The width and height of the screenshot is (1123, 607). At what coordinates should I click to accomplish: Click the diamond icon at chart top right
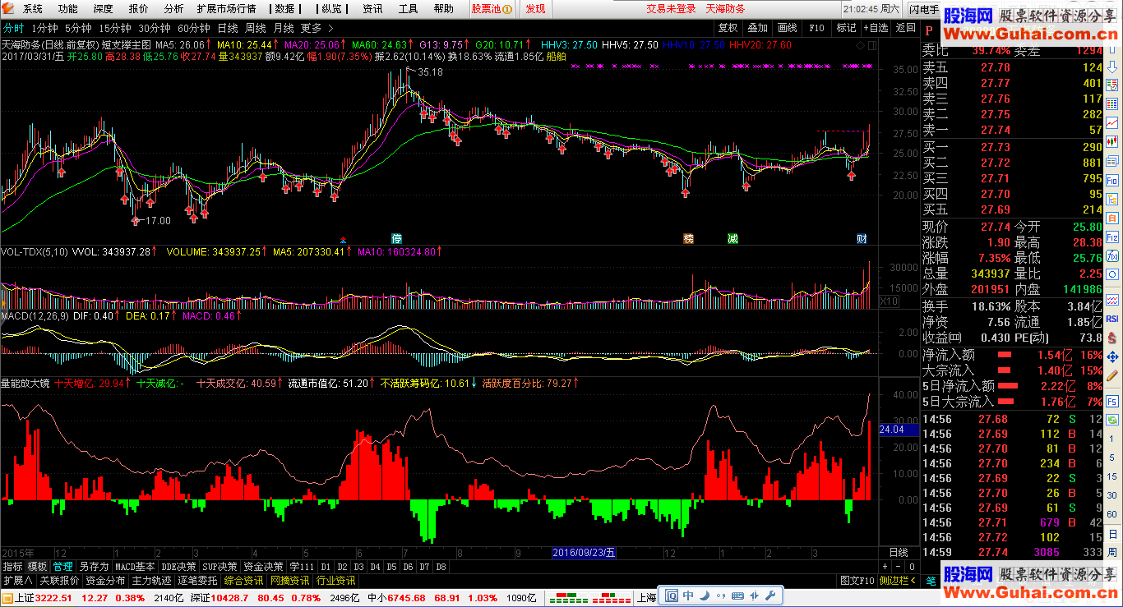pyautogui.click(x=860, y=45)
